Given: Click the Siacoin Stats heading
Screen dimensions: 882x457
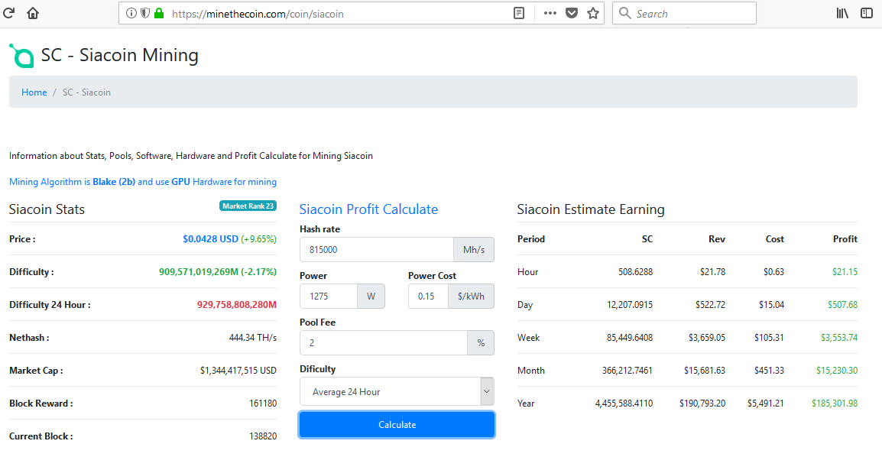Looking at the screenshot, I should click(47, 209).
